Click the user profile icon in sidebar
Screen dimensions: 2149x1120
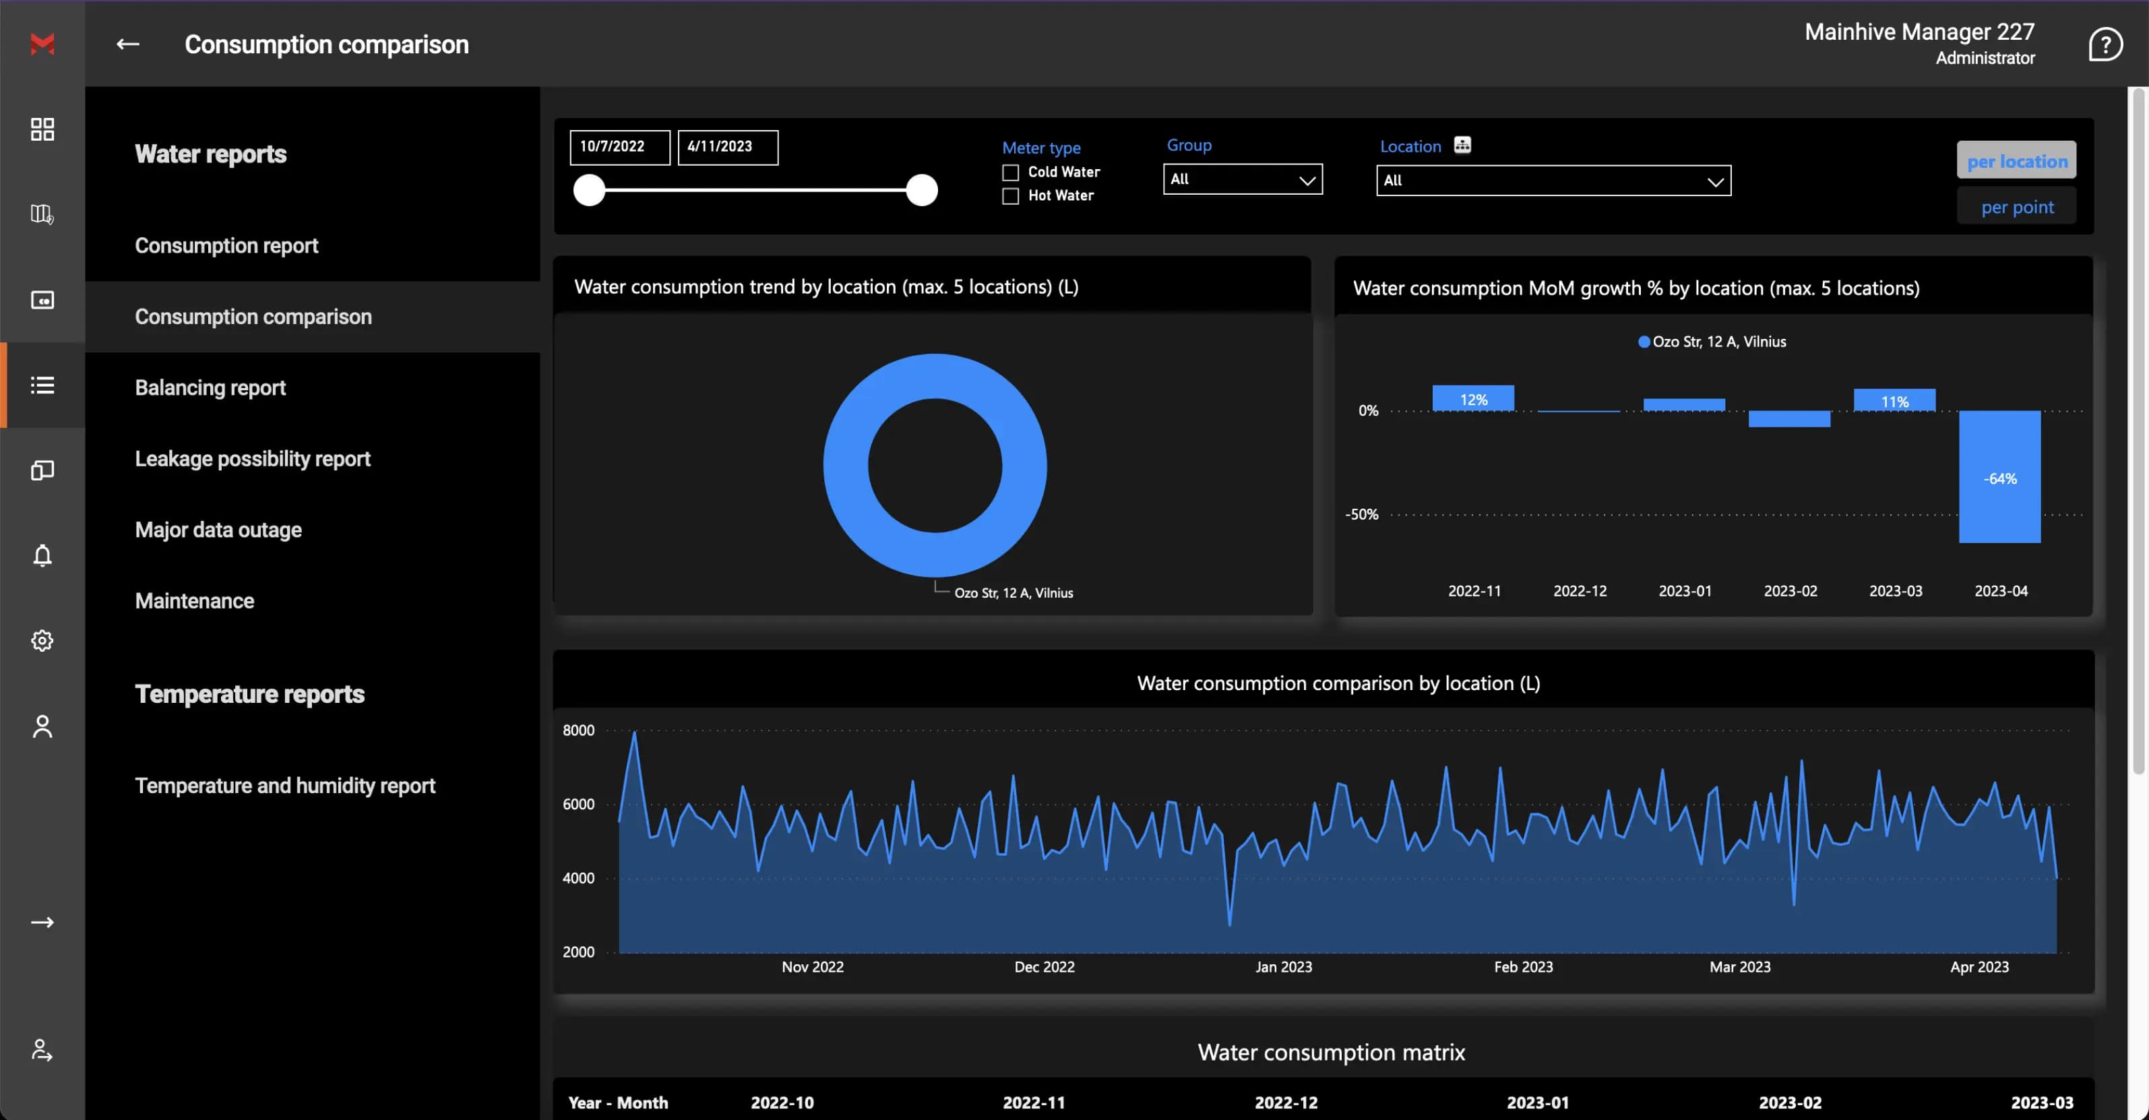[x=42, y=726]
